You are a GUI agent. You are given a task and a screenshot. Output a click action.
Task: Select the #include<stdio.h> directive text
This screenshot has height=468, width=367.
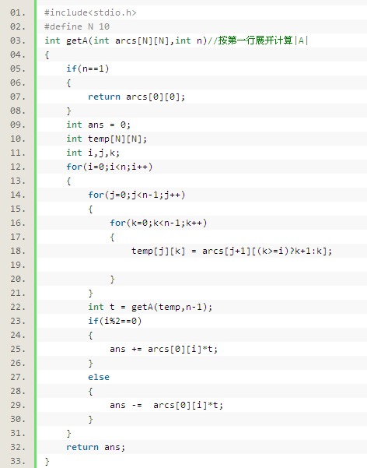pyautogui.click(x=90, y=12)
